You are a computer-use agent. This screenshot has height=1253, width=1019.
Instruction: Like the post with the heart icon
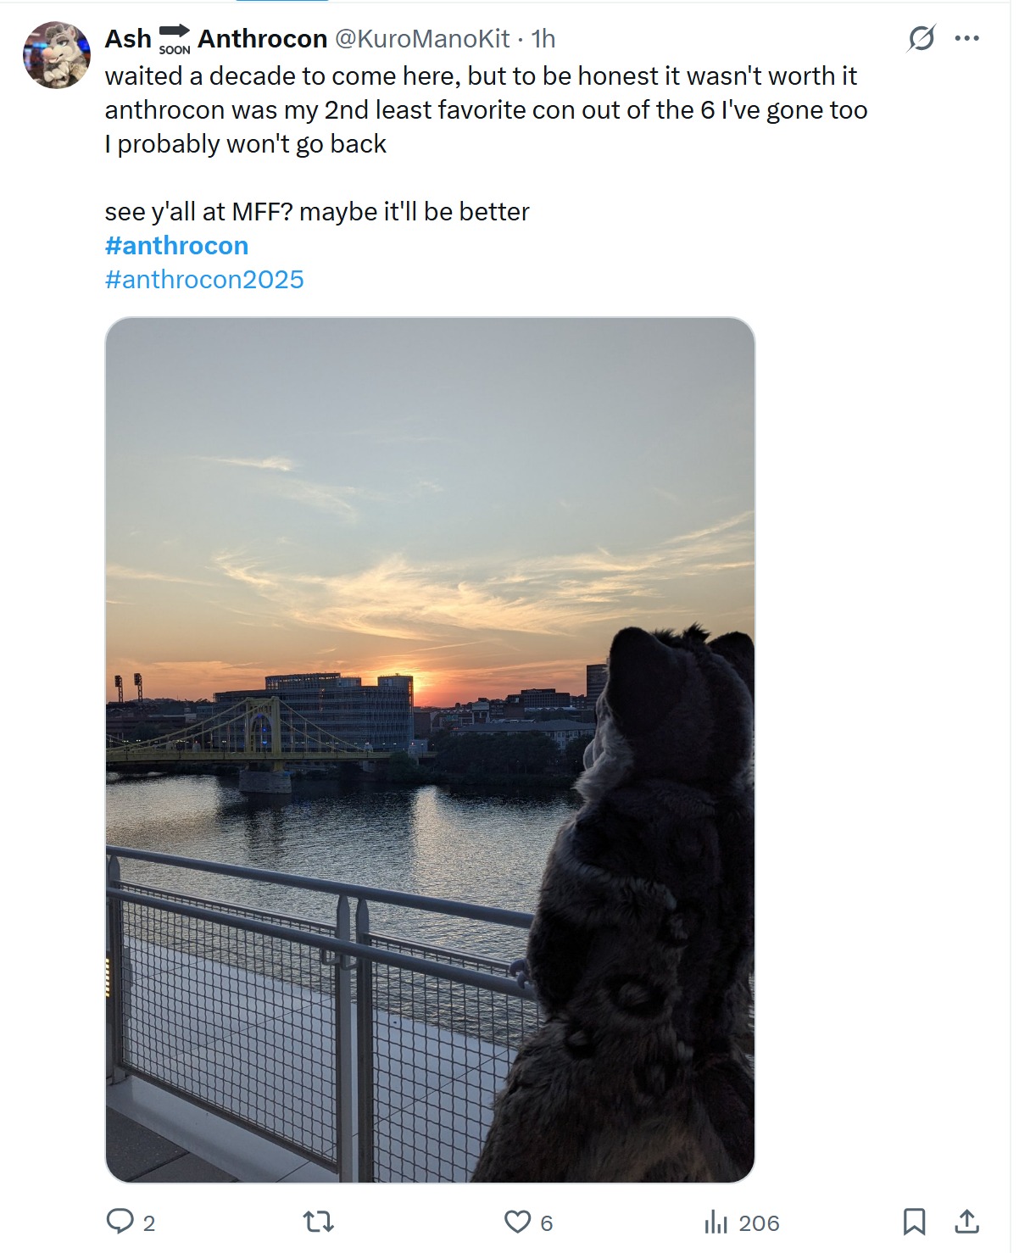click(x=517, y=1222)
